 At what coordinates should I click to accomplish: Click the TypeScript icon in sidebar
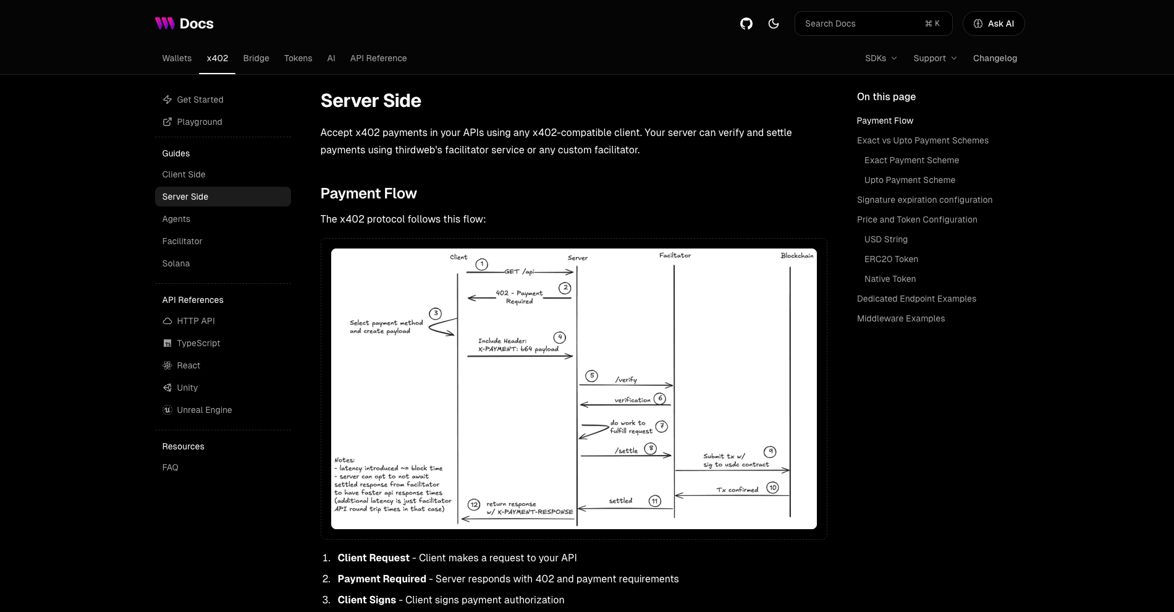point(167,343)
